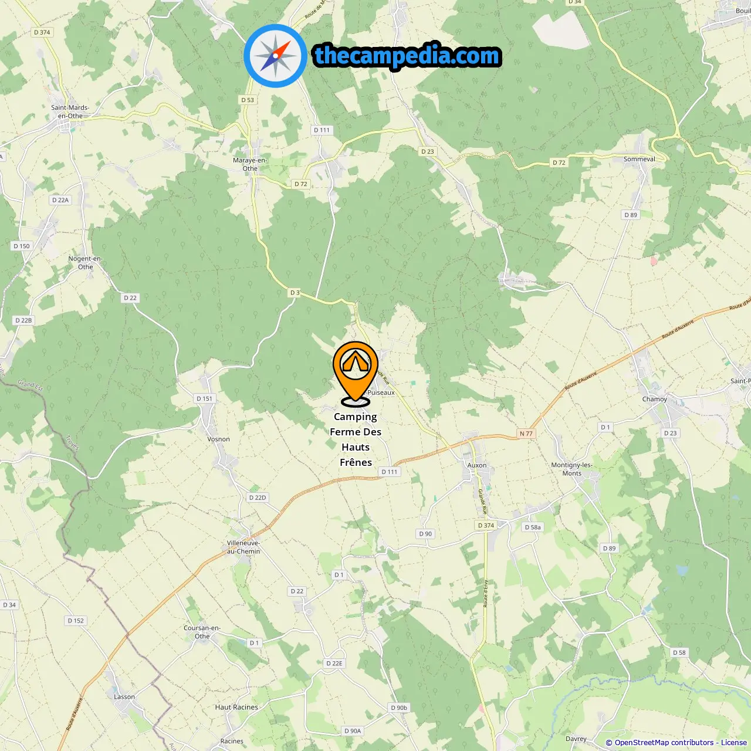This screenshot has height=751, width=751.
Task: Click the compass logo icon
Action: [x=275, y=56]
